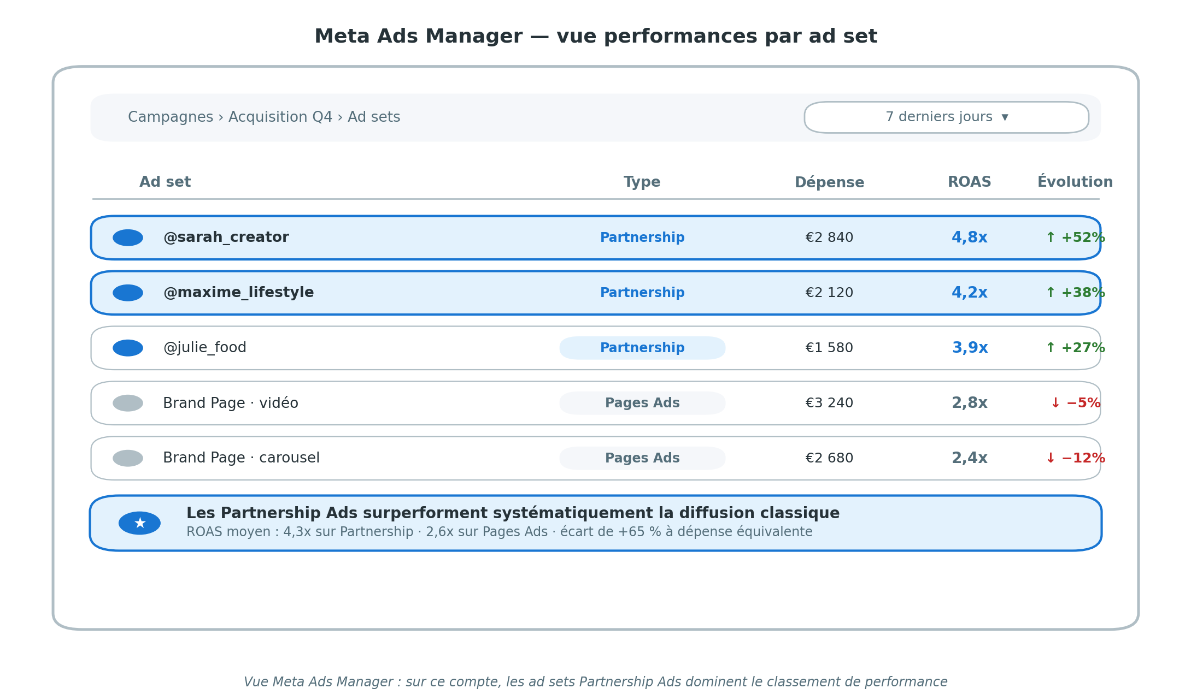Viewport: 1191px width, 700px height.
Task: Open the Brand Page · carousel ad set
Action: 242,458
